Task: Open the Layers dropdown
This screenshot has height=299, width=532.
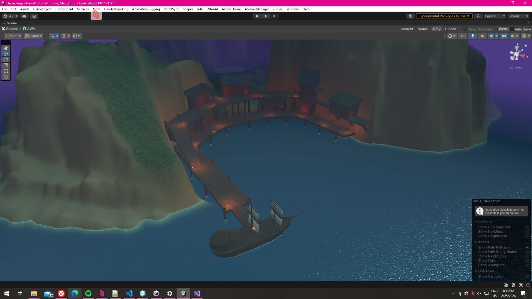Action: click(495, 16)
